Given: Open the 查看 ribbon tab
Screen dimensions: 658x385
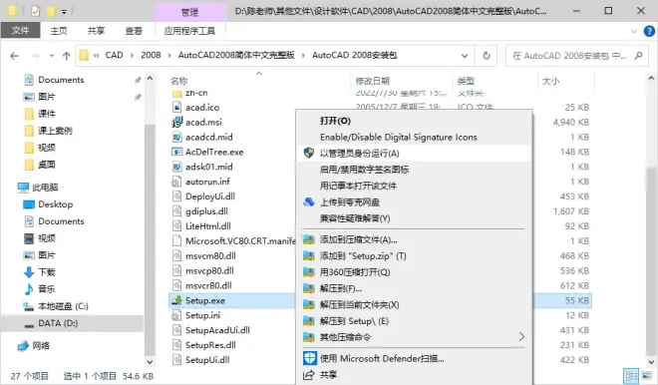Looking at the screenshot, I should point(134,31).
